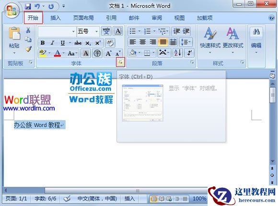Redo the last action
This screenshot has width=278, height=206.
(51, 6)
